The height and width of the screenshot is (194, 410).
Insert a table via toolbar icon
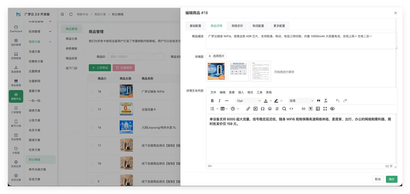[223, 109]
